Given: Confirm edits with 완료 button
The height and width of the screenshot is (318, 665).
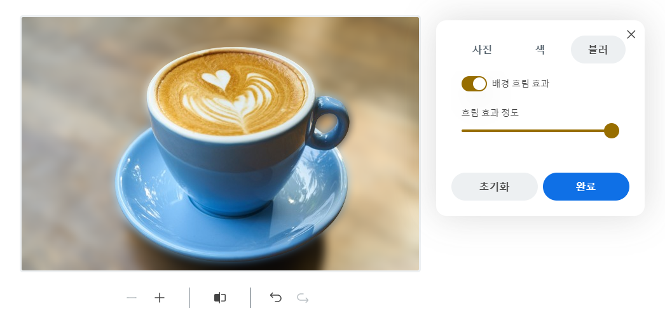Looking at the screenshot, I should point(586,187).
